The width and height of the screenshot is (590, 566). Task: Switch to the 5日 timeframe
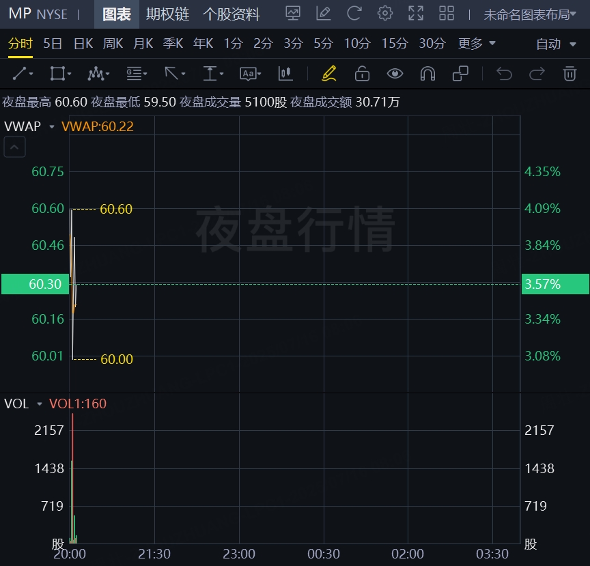click(53, 44)
